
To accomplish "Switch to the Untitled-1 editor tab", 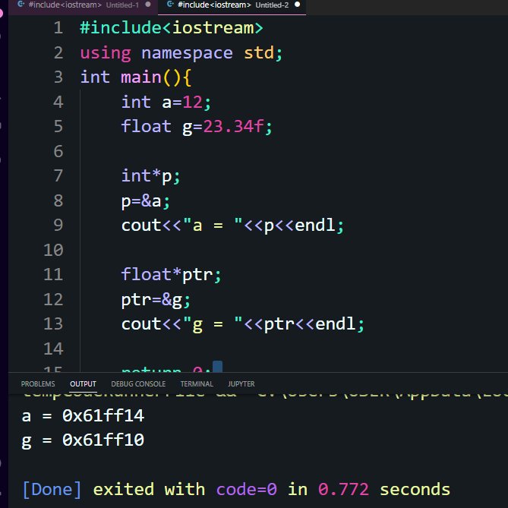I will 84,5.
